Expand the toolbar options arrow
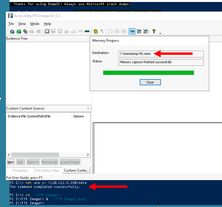Image resolution: width=222 pixels, height=207 pixels. 160,33
